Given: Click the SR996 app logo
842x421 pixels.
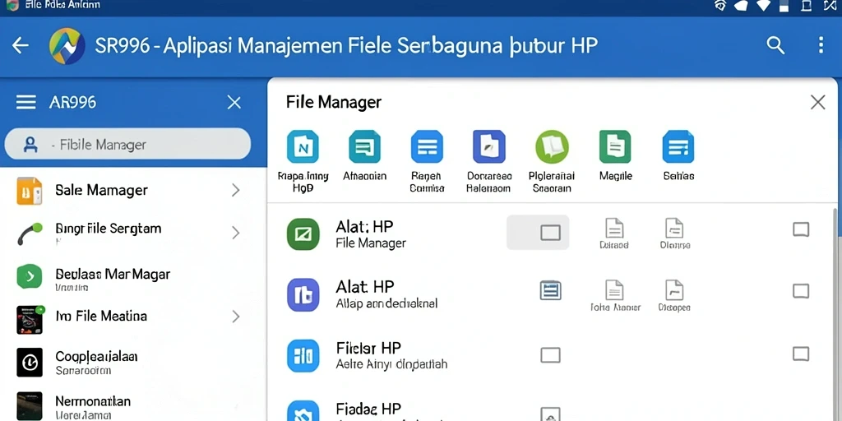Looking at the screenshot, I should 67,46.
